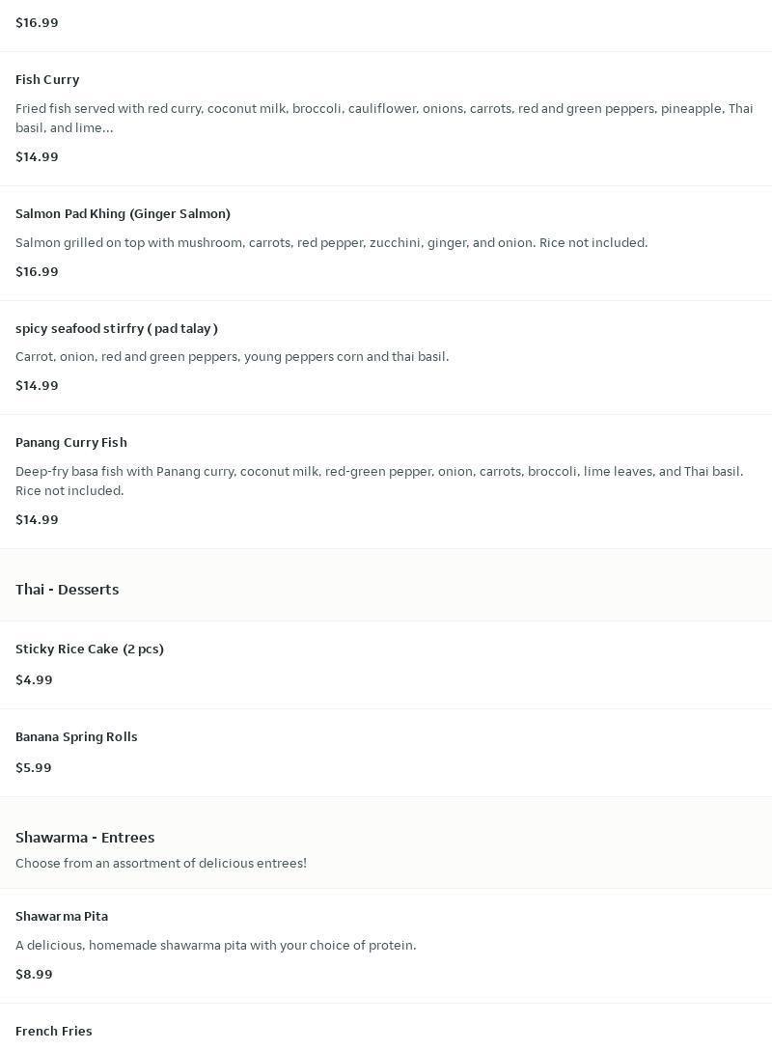Viewport: 772px width, 1050px height.
Task: Click the Shawarma - Entrees section heading
Action: click(x=85, y=837)
